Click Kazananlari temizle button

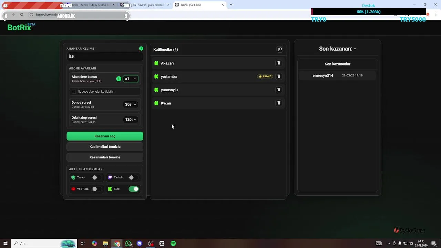pos(105,157)
